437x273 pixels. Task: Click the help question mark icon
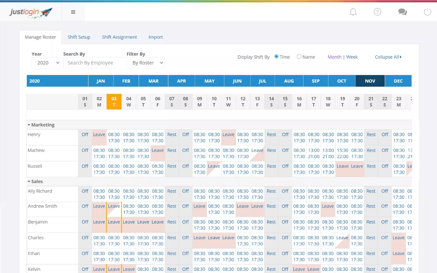pyautogui.click(x=377, y=12)
